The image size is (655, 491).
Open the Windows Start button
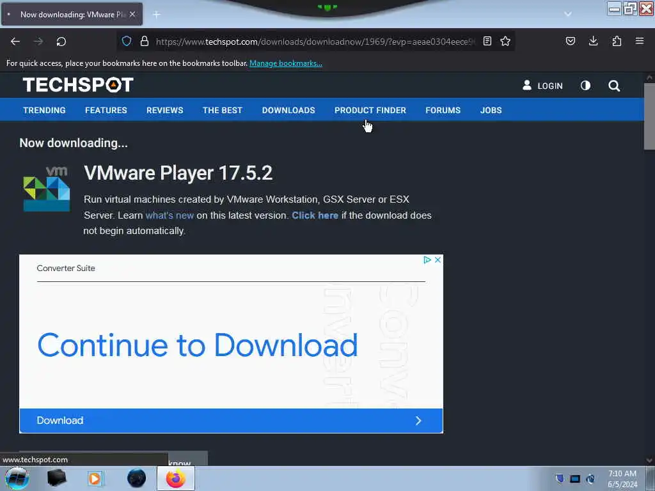tap(17, 478)
